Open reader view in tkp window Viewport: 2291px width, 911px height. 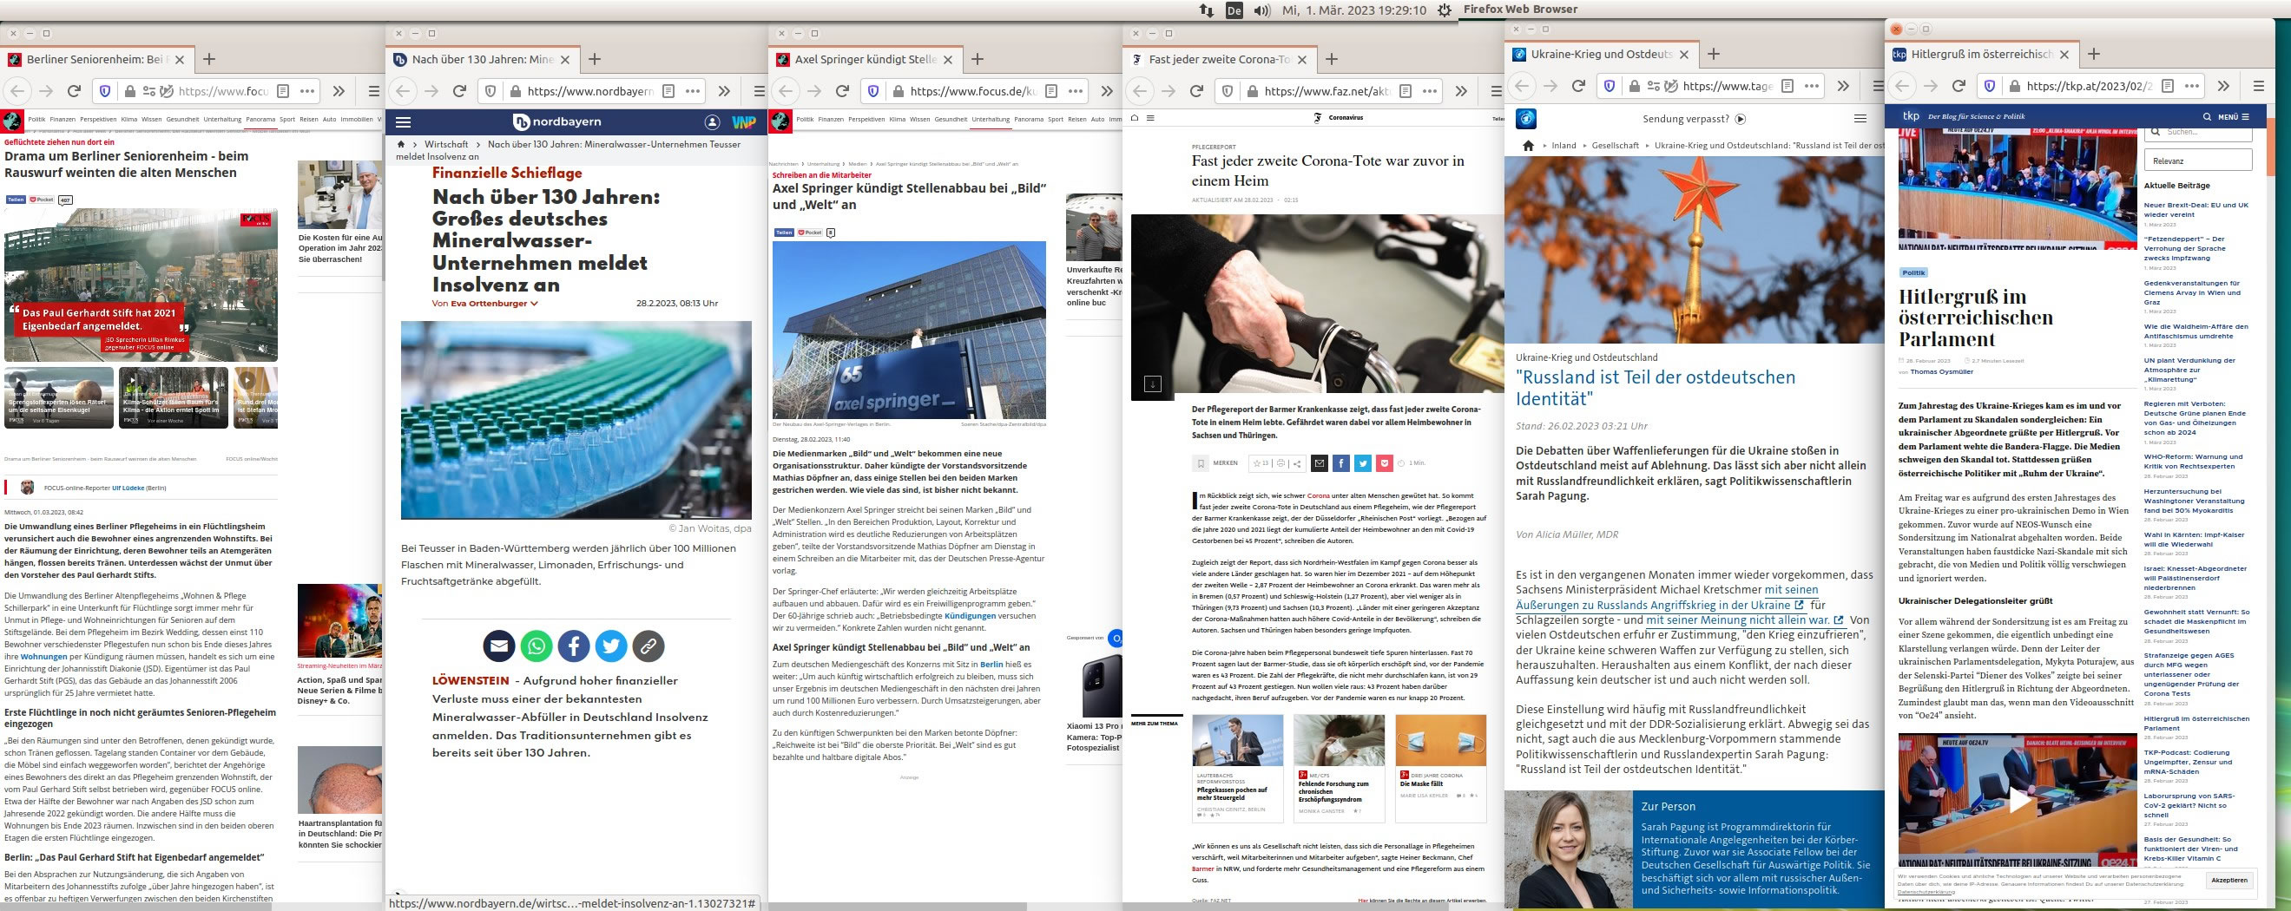click(x=2169, y=86)
